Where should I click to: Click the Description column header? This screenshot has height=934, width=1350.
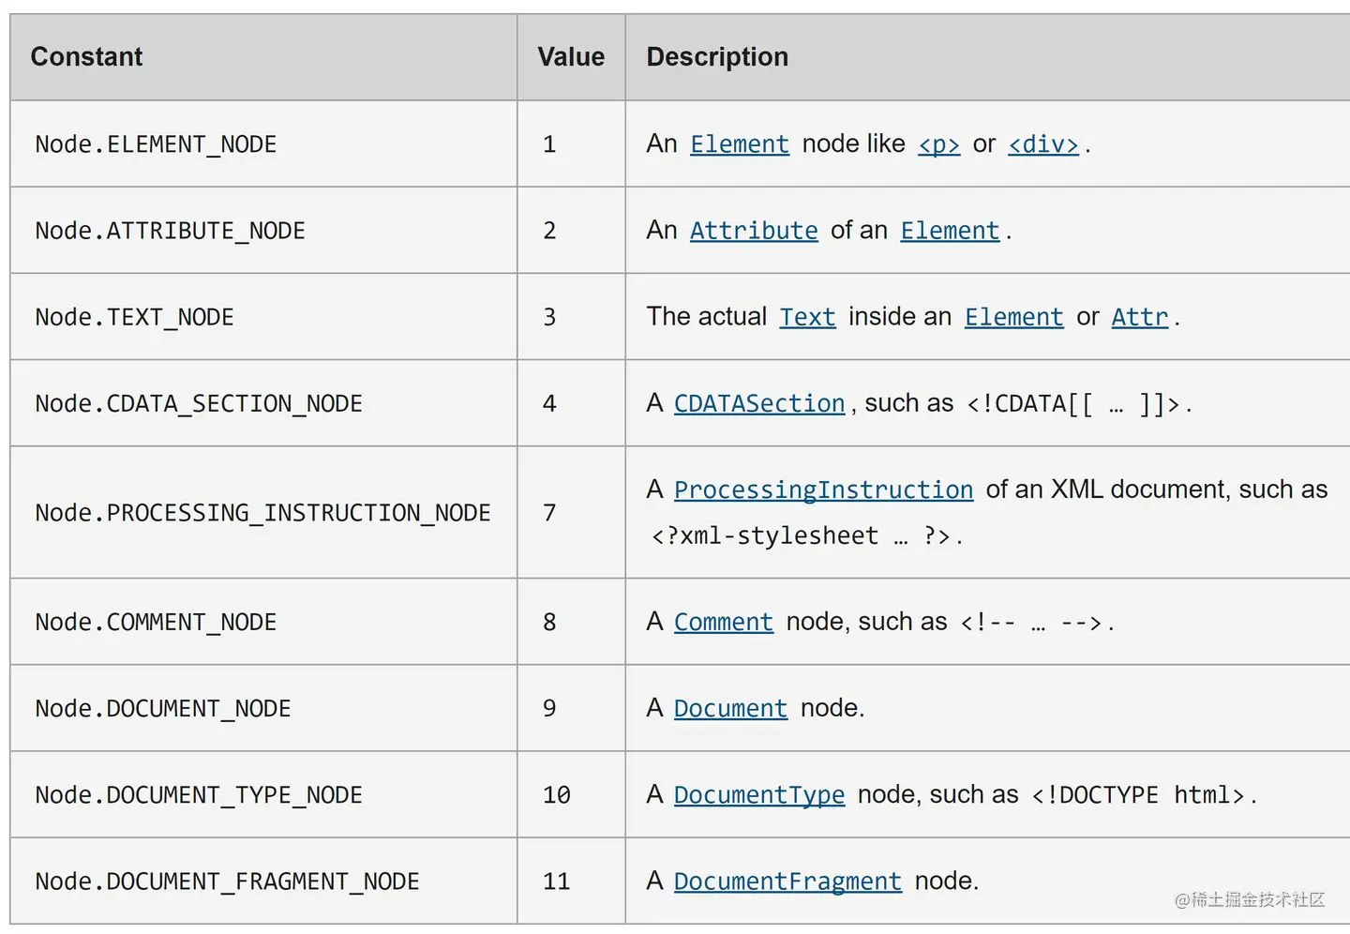pos(717,57)
